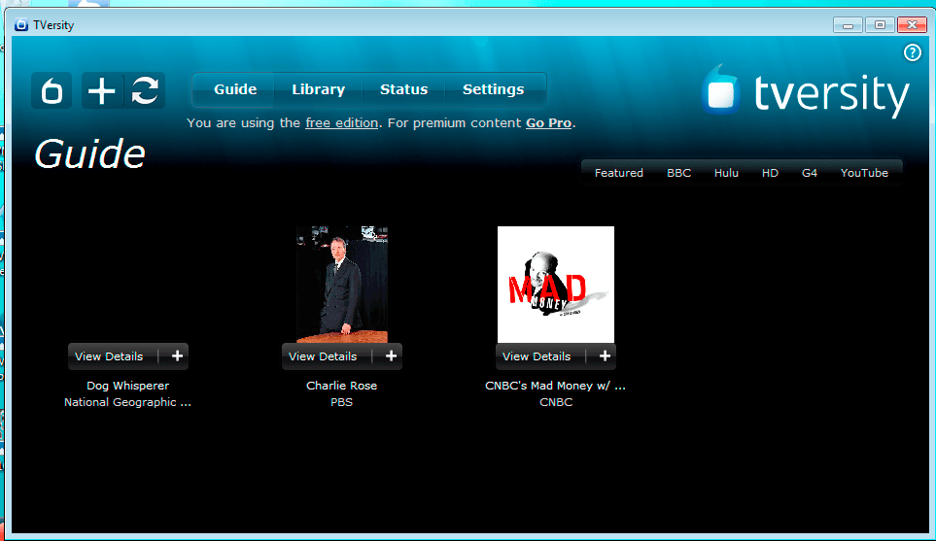This screenshot has height=541, width=936.
Task: Select the BBC category
Action: (x=678, y=173)
